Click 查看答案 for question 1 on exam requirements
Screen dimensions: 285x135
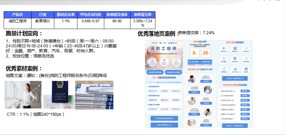245,91
